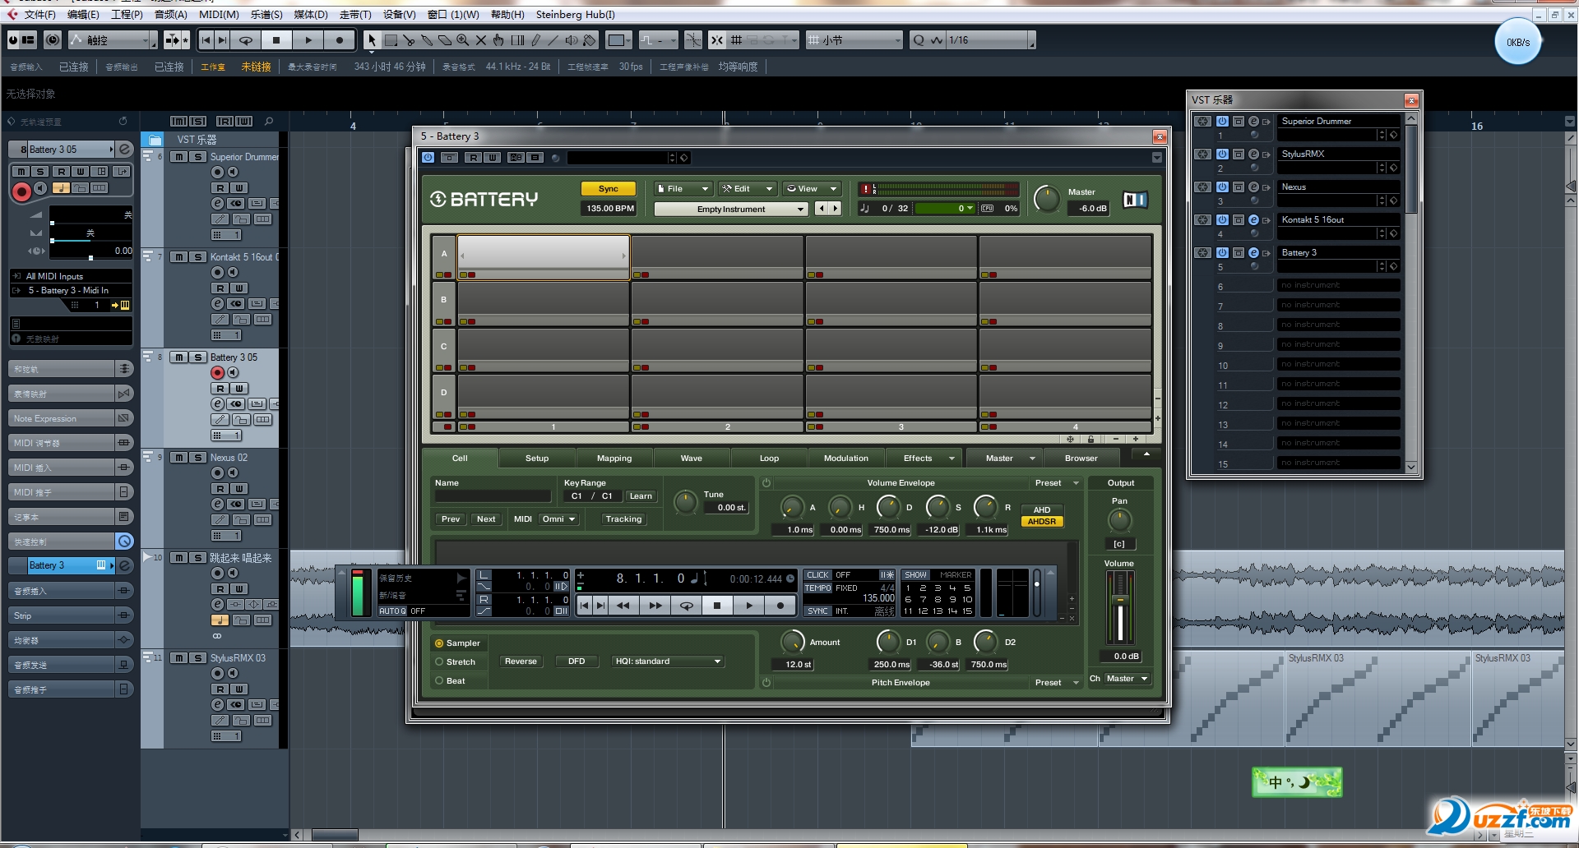Select the Mute tool (X icon)
Image resolution: width=1579 pixels, height=848 pixels.
point(481,39)
